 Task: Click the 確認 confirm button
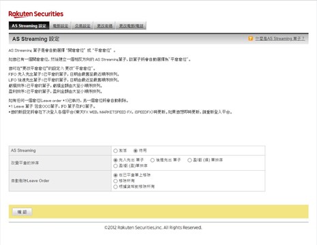click(x=22, y=212)
